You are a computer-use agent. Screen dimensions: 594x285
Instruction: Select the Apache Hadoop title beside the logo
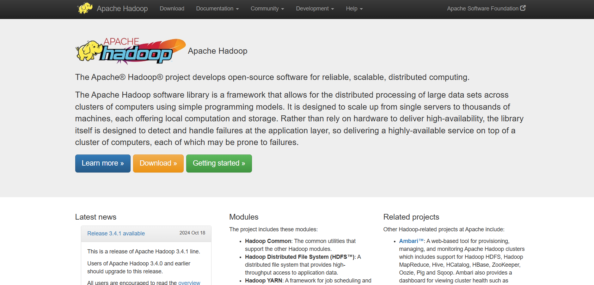[217, 51]
